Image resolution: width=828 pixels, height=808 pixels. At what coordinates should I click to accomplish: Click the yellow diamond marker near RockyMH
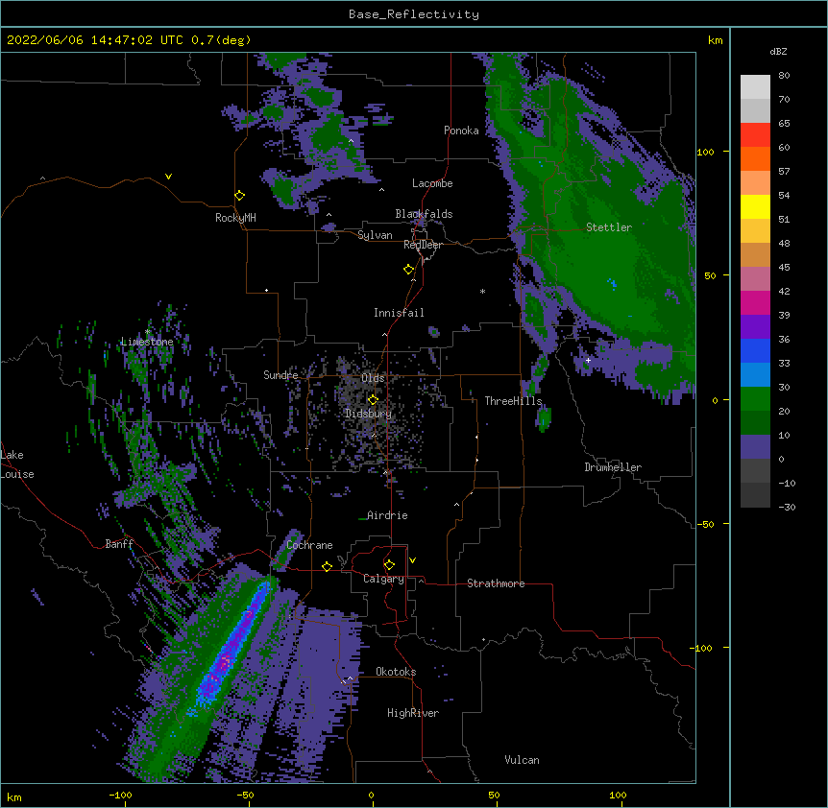[x=240, y=196]
